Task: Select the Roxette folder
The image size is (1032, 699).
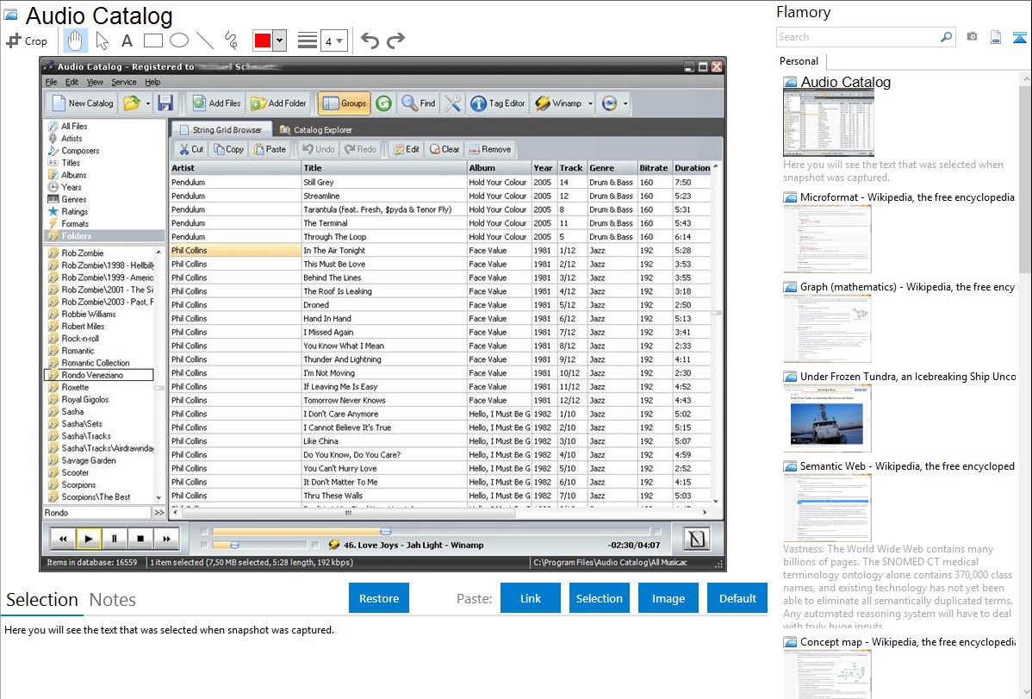Action: 75,387
